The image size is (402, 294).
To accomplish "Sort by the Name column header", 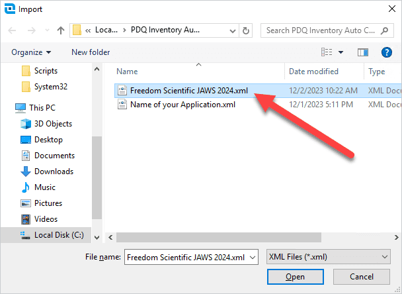I will pos(127,72).
